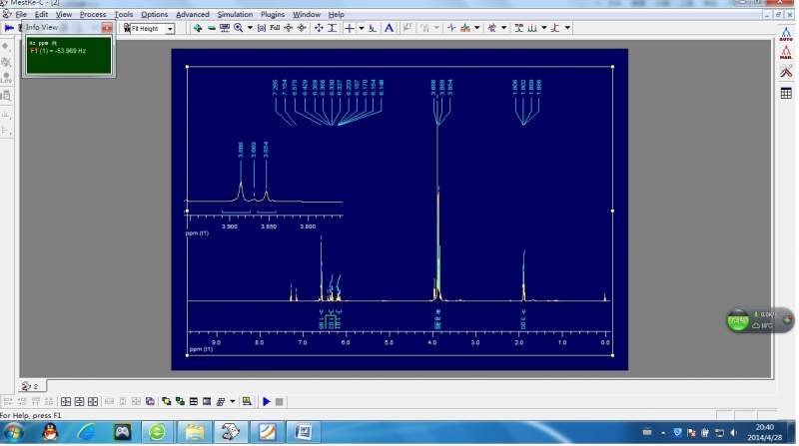Expand the zoom tool options arrow
Screen dimensions: 799x446
250,28
